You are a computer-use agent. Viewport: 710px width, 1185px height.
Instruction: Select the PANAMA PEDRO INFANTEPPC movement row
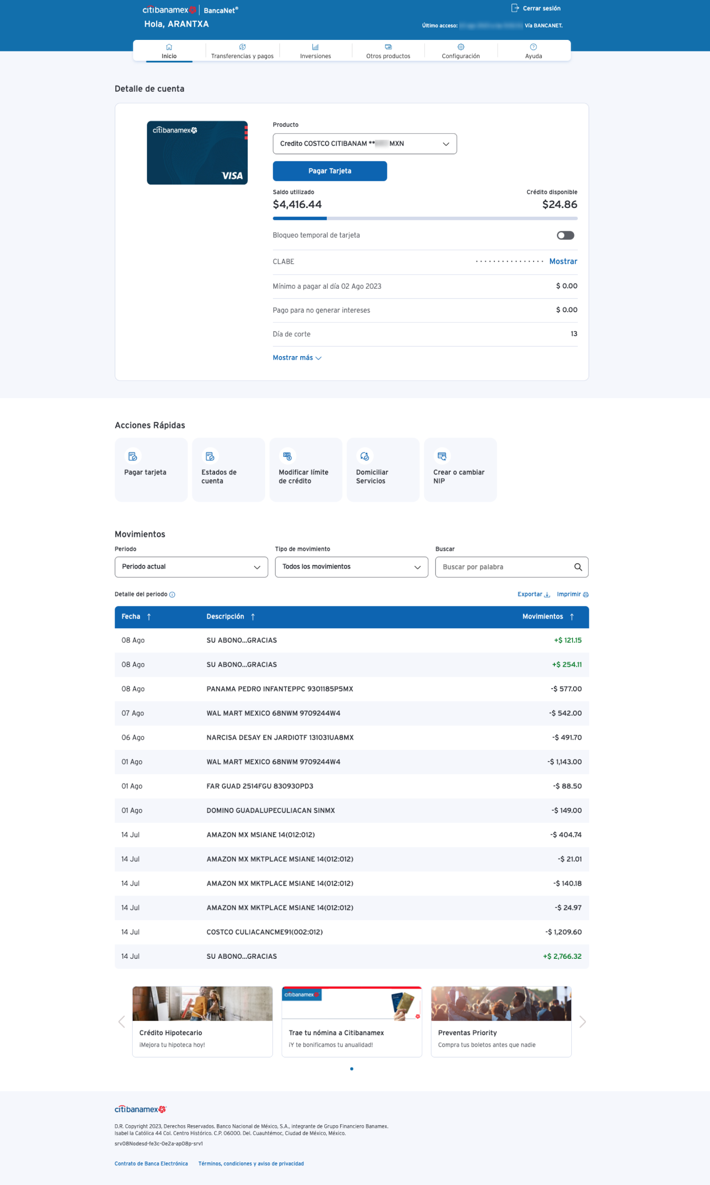(x=352, y=689)
